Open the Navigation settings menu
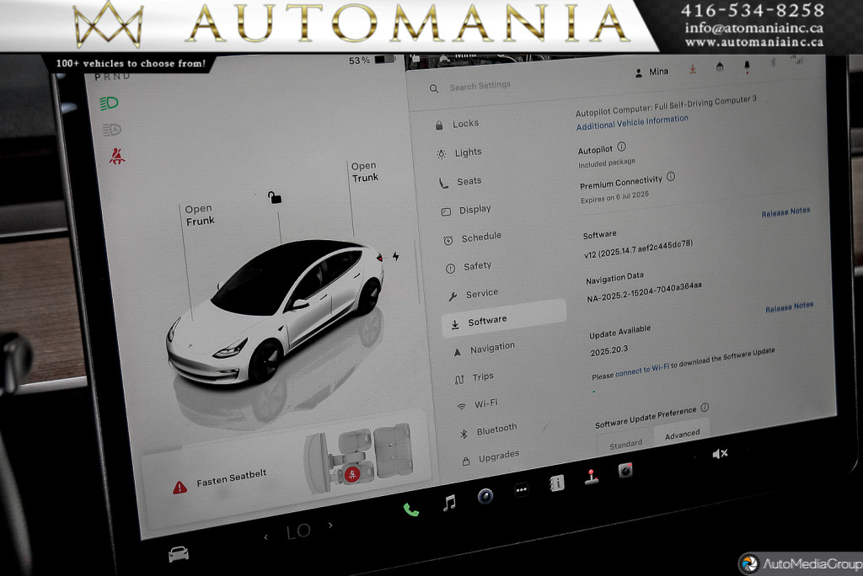The image size is (863, 576). (492, 348)
